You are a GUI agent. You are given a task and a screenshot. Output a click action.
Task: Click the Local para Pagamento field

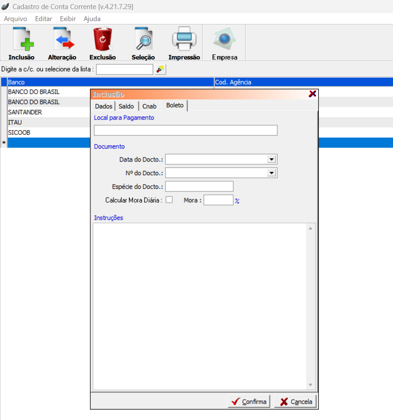point(185,131)
